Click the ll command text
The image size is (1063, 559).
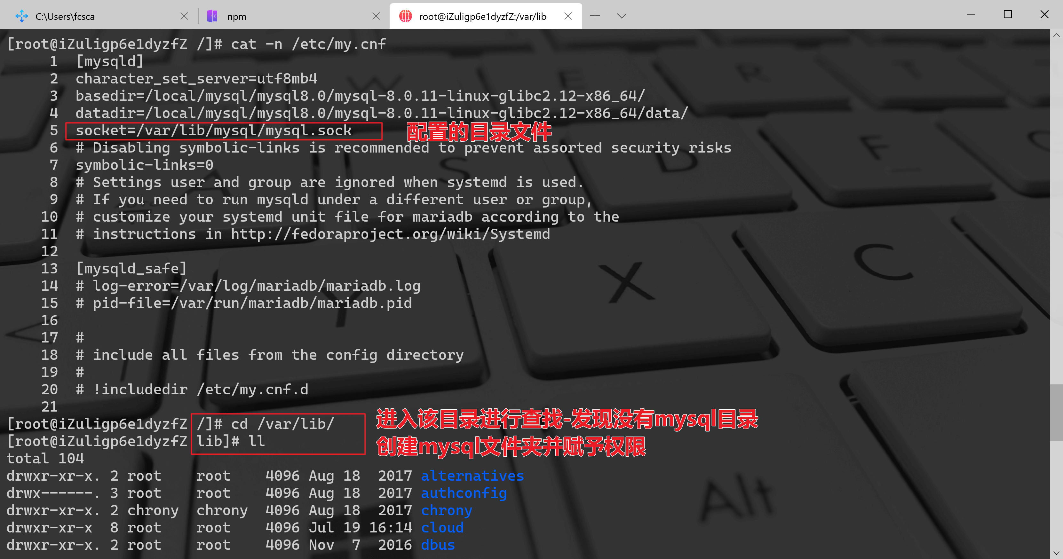[x=256, y=442]
